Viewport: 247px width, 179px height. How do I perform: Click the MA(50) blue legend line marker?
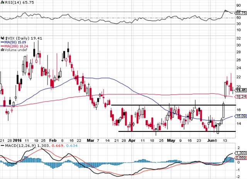pyautogui.click(x=2, y=43)
